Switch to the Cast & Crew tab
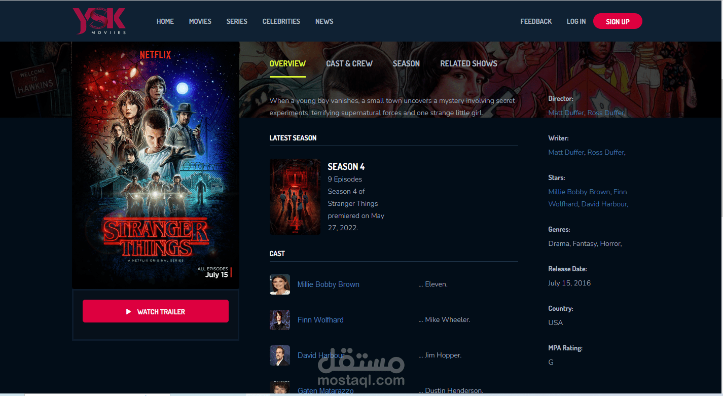723x396 pixels. pos(349,63)
